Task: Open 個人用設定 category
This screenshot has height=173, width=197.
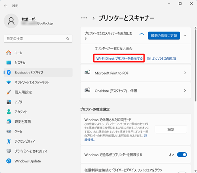Action: pyautogui.click(x=38, y=92)
